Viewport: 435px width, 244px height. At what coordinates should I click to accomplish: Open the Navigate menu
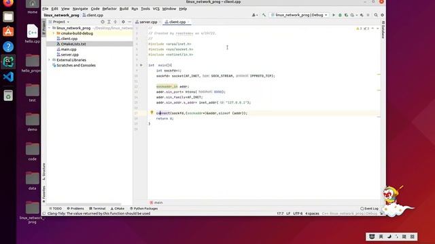click(80, 9)
